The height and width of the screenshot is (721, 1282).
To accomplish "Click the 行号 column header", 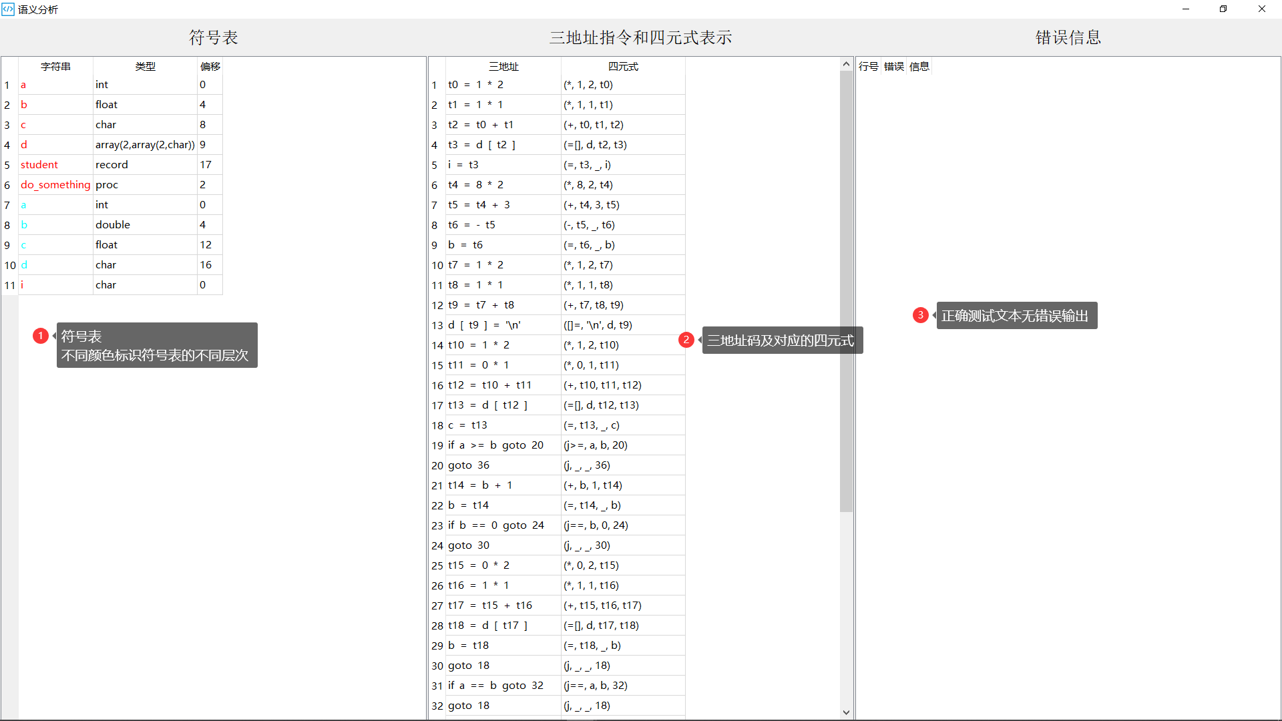I will [868, 66].
